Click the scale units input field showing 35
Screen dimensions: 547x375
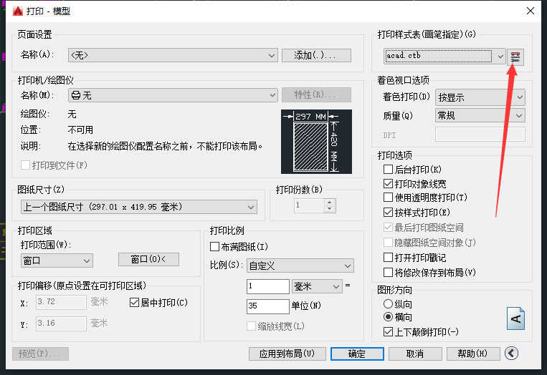point(267,306)
